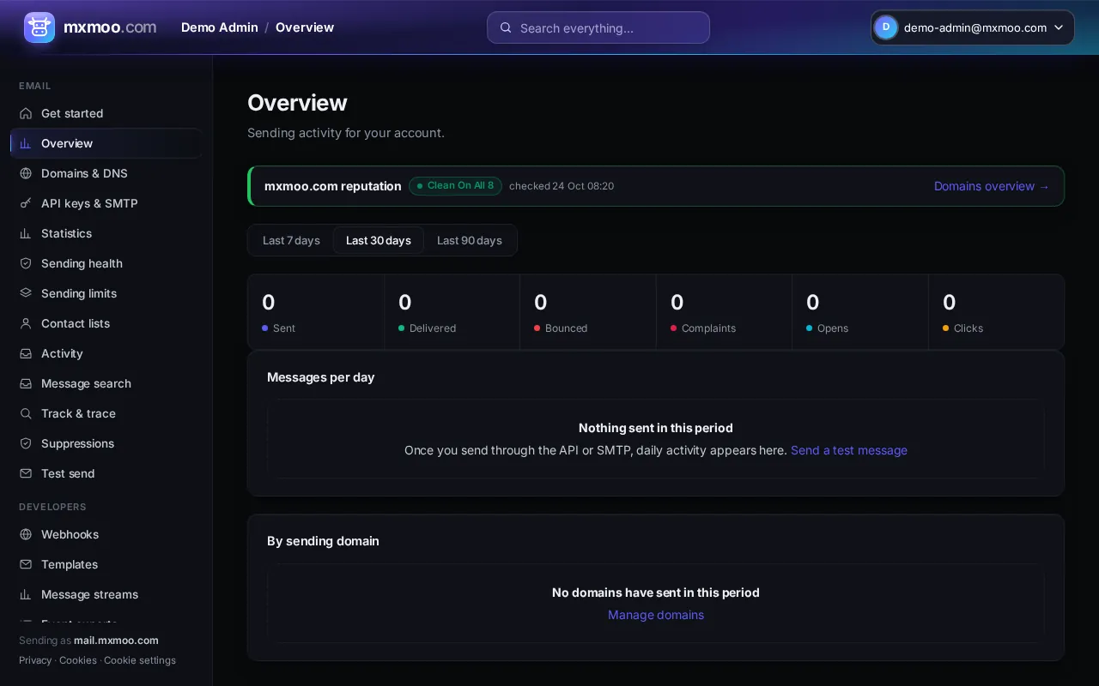Select the Last 90 days range

coord(470,240)
